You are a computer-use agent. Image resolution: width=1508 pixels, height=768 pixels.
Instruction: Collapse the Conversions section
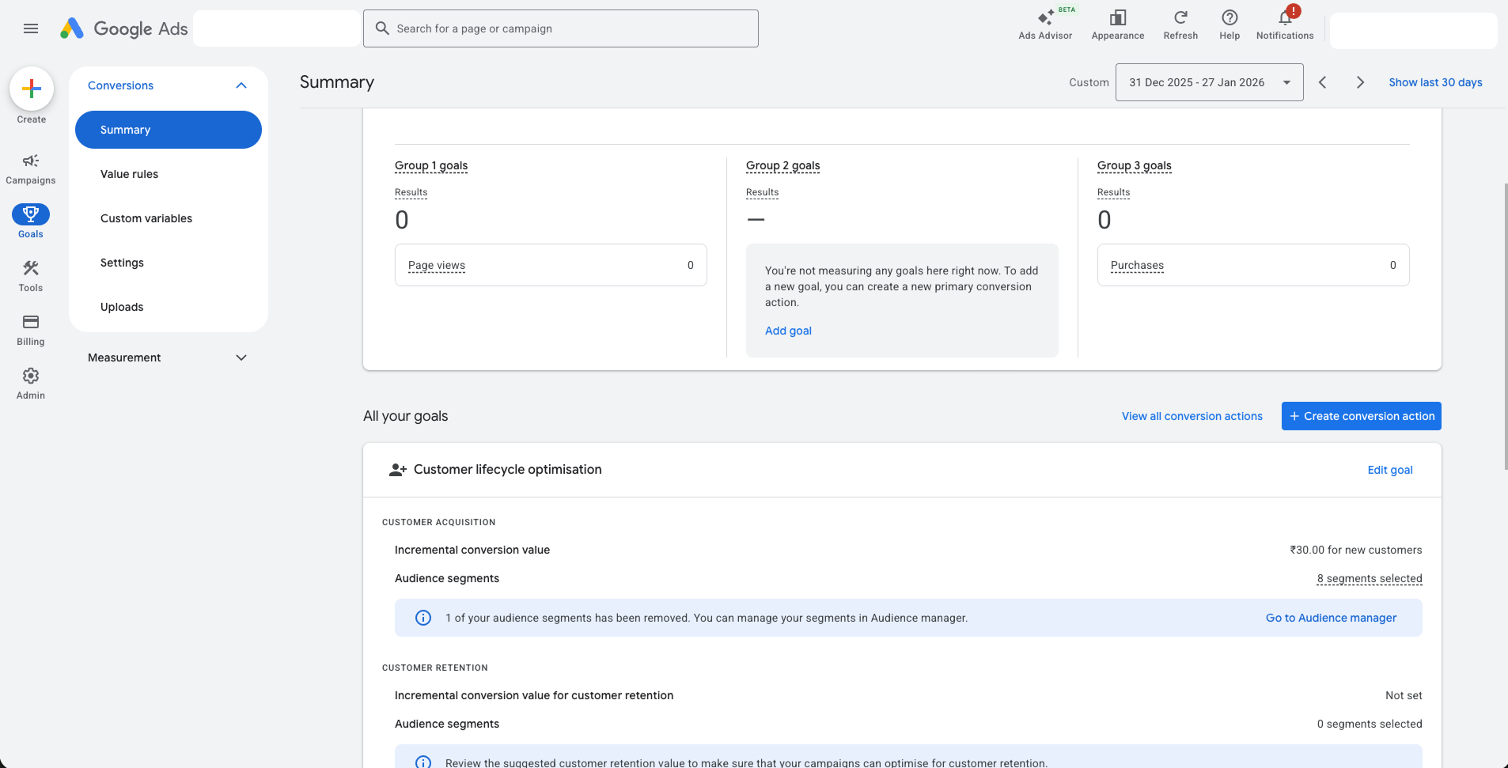click(x=241, y=85)
